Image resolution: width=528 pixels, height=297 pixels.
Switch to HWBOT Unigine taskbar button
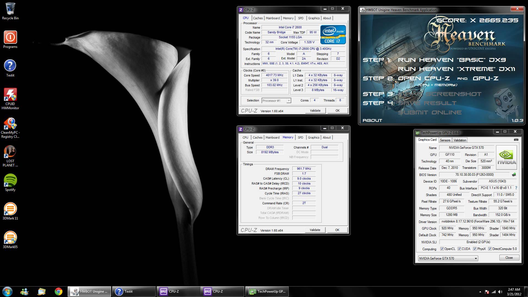89,291
